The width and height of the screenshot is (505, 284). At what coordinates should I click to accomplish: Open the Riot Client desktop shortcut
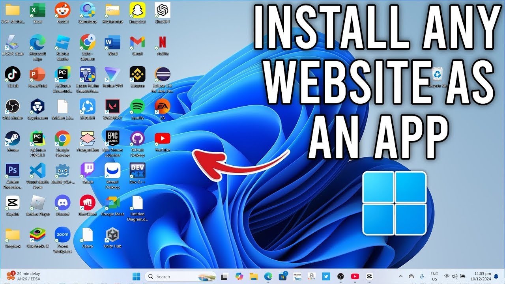(x=88, y=205)
